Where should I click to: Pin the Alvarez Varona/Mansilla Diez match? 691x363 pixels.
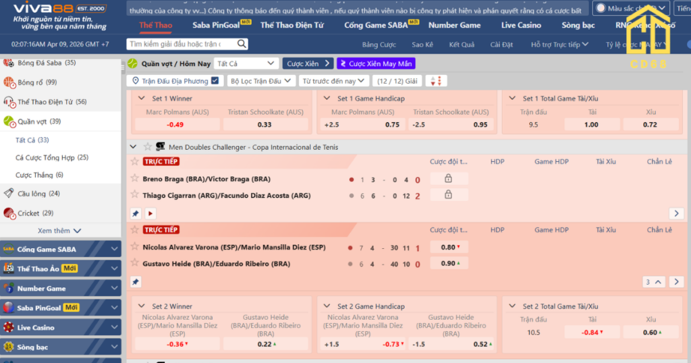pos(135,282)
